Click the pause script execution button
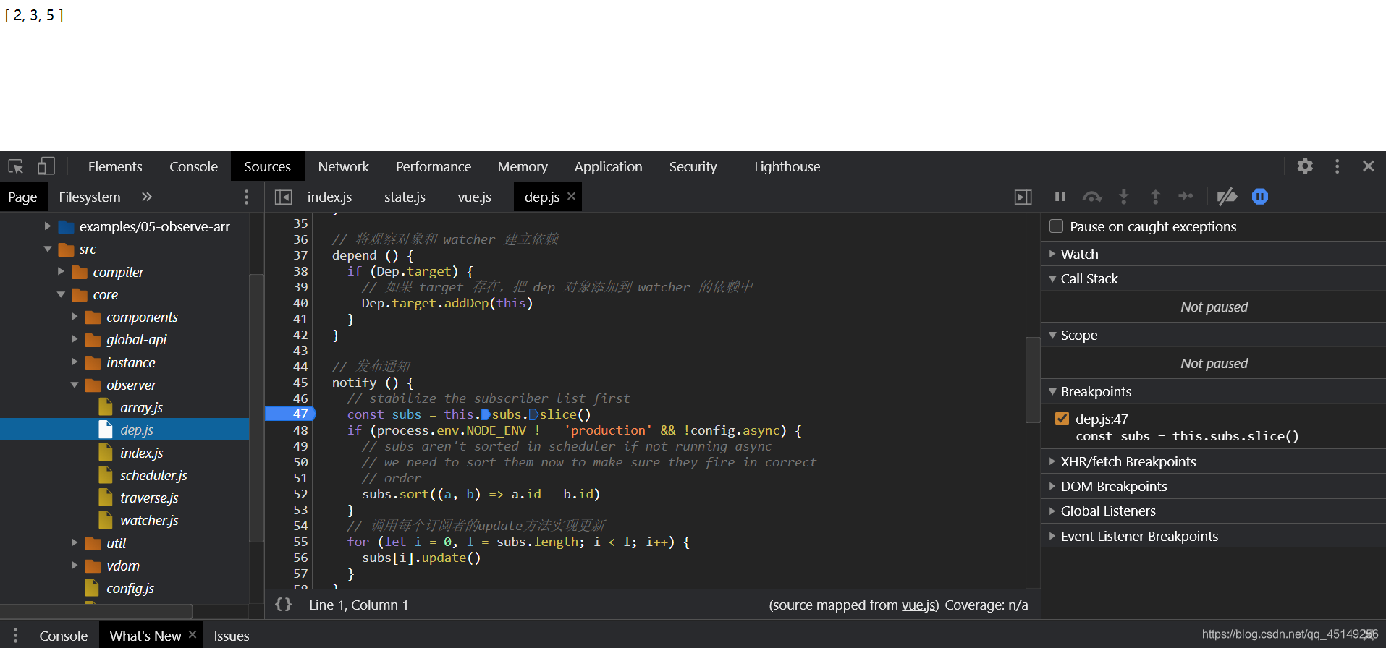Screen dimensions: 1386x648 point(1060,197)
